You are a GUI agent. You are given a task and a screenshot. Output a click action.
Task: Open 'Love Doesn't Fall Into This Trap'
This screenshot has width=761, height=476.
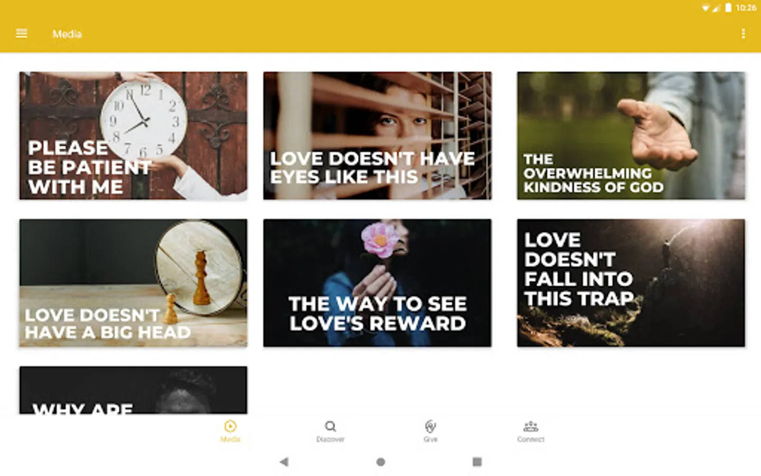(631, 283)
